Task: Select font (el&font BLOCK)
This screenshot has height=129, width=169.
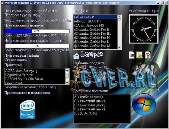Action: click(x=96, y=21)
